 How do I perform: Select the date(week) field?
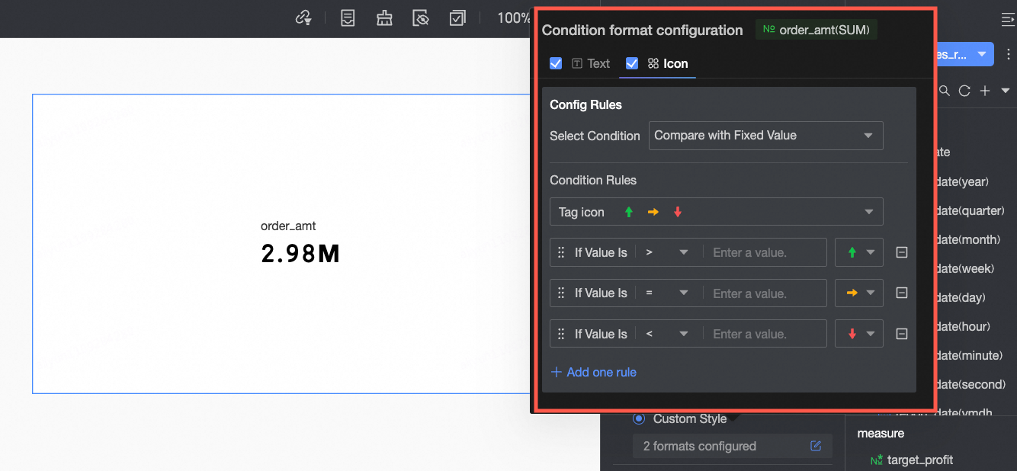(965, 268)
